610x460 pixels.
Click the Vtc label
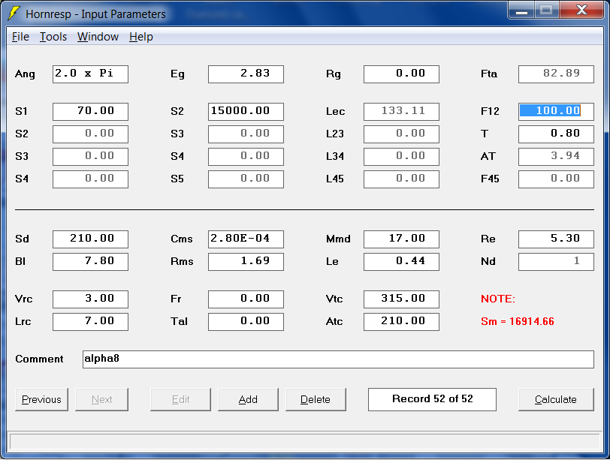(334, 299)
